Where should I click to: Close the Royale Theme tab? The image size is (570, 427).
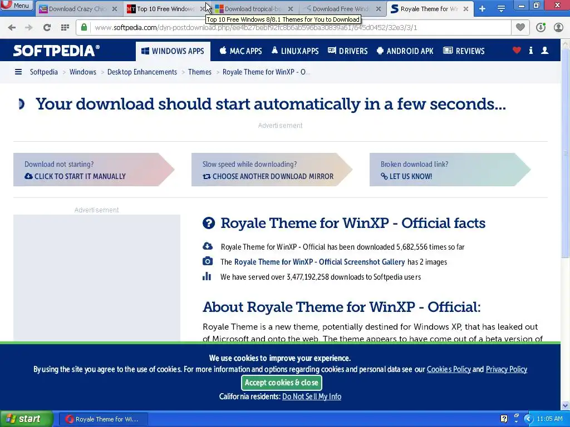point(466,9)
